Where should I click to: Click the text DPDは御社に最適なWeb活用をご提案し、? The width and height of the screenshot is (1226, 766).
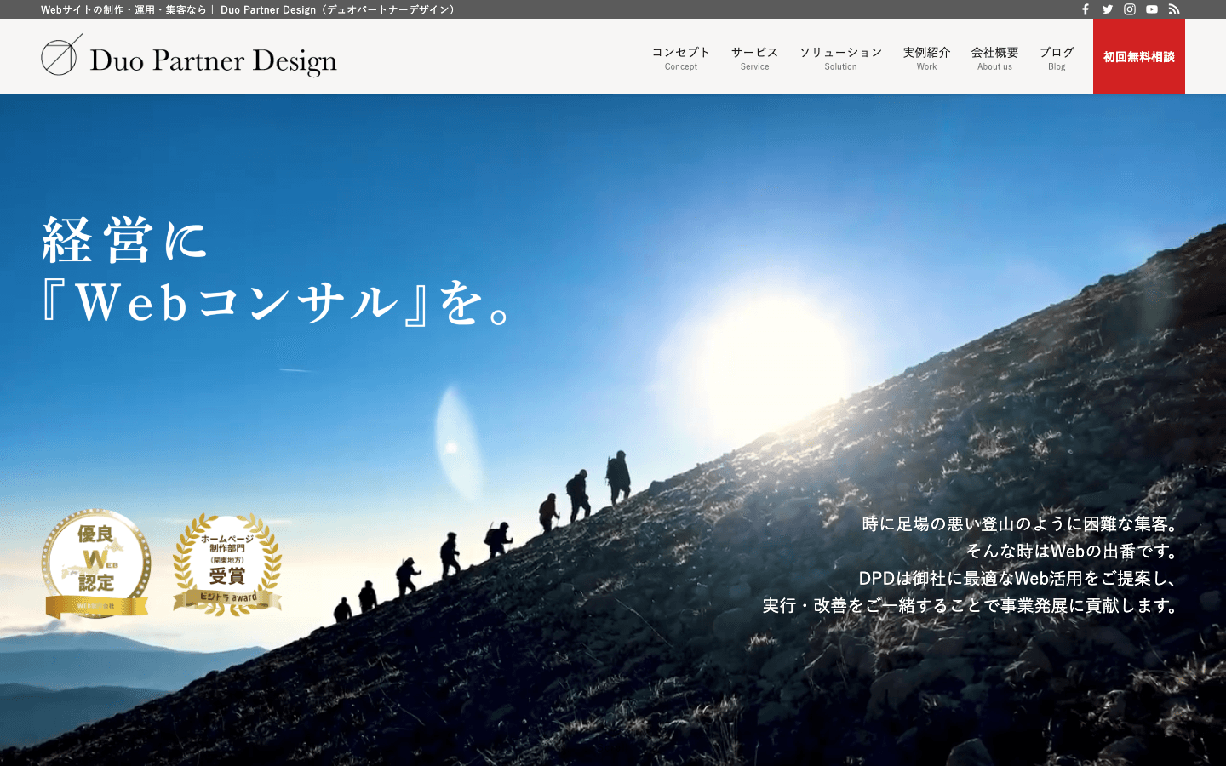tap(1020, 578)
